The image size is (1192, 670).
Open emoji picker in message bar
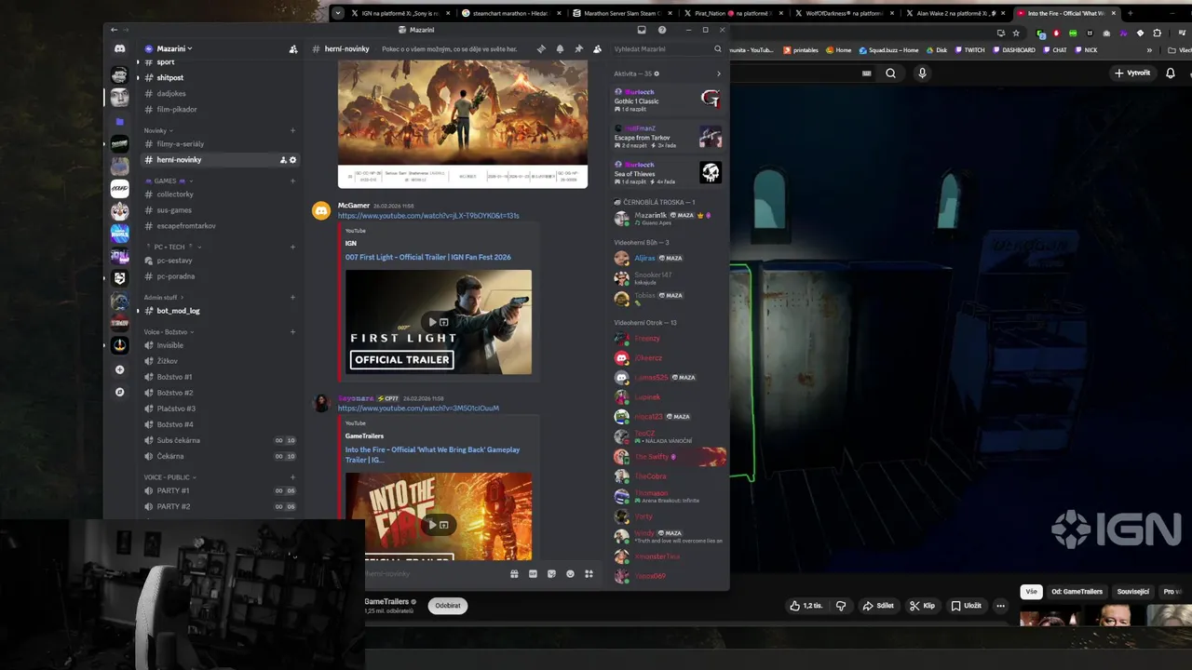point(570,574)
